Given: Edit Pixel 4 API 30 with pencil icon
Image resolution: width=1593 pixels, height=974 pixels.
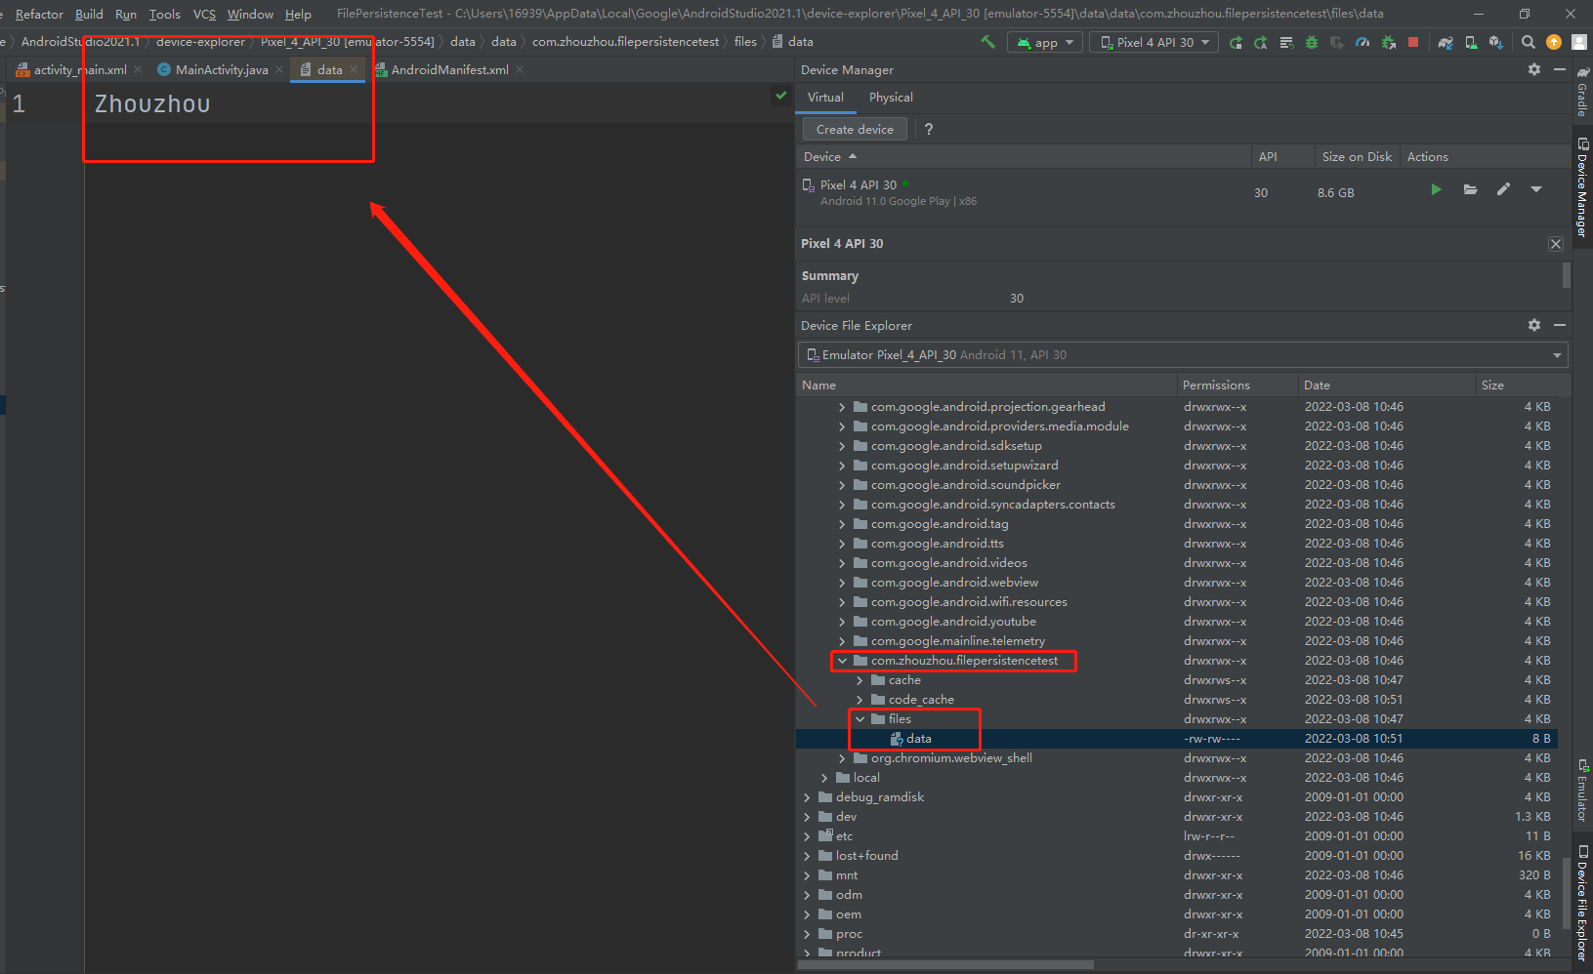Looking at the screenshot, I should click(x=1503, y=189).
